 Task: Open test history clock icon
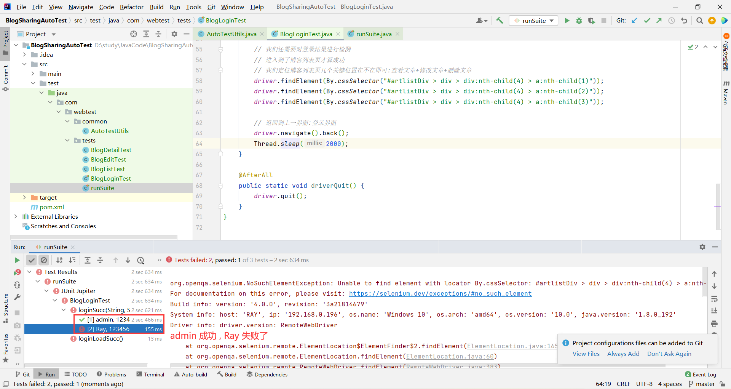pos(141,260)
